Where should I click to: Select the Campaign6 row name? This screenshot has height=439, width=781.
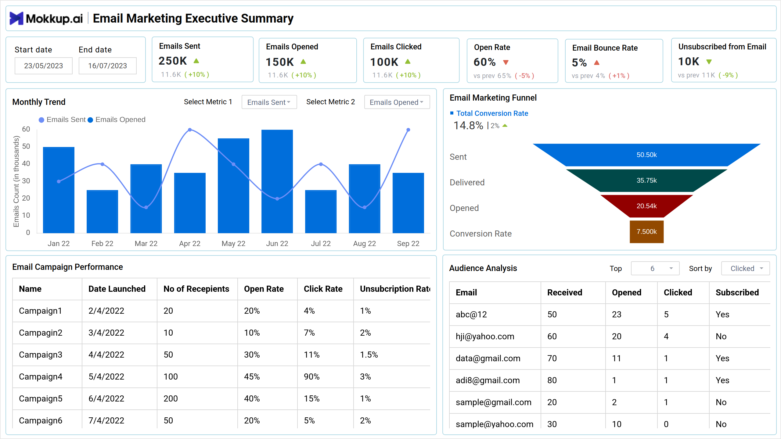[x=41, y=420]
